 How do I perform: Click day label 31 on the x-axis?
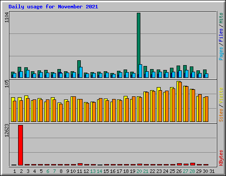click(212, 171)
